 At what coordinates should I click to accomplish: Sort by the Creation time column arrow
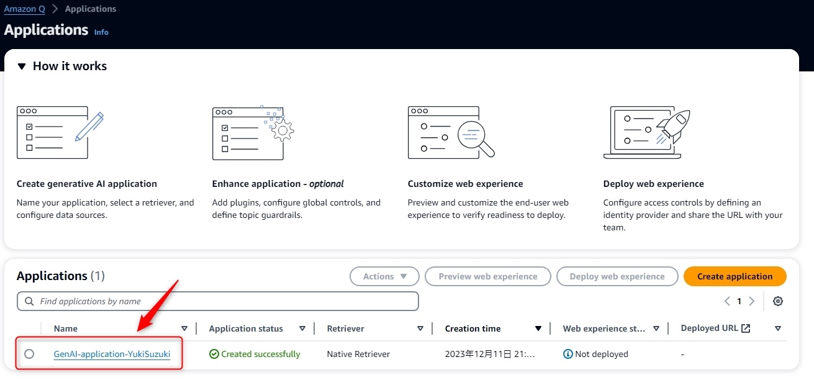[538, 328]
